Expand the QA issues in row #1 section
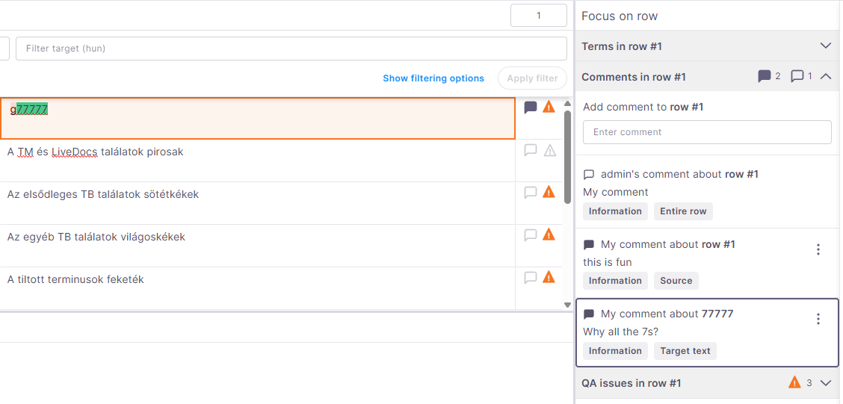843x404 pixels. click(826, 383)
